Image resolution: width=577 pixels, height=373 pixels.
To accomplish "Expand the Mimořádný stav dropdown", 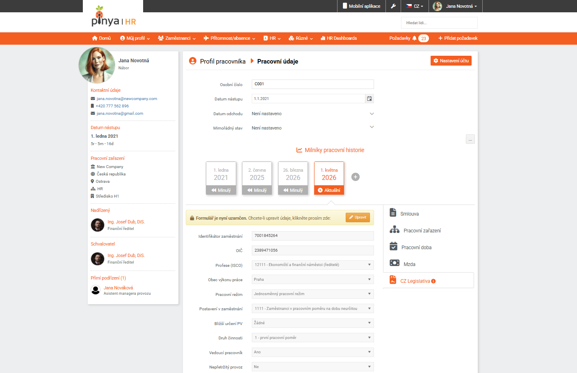I will pyautogui.click(x=372, y=127).
